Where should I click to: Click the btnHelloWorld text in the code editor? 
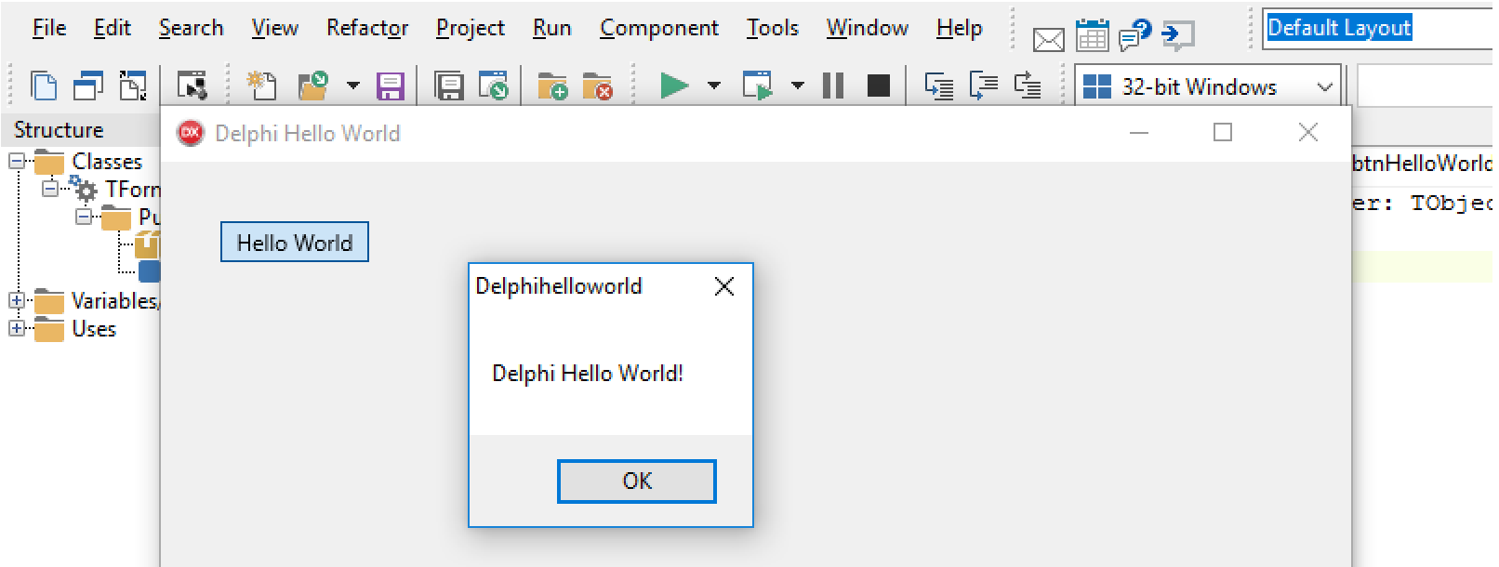[1423, 164]
